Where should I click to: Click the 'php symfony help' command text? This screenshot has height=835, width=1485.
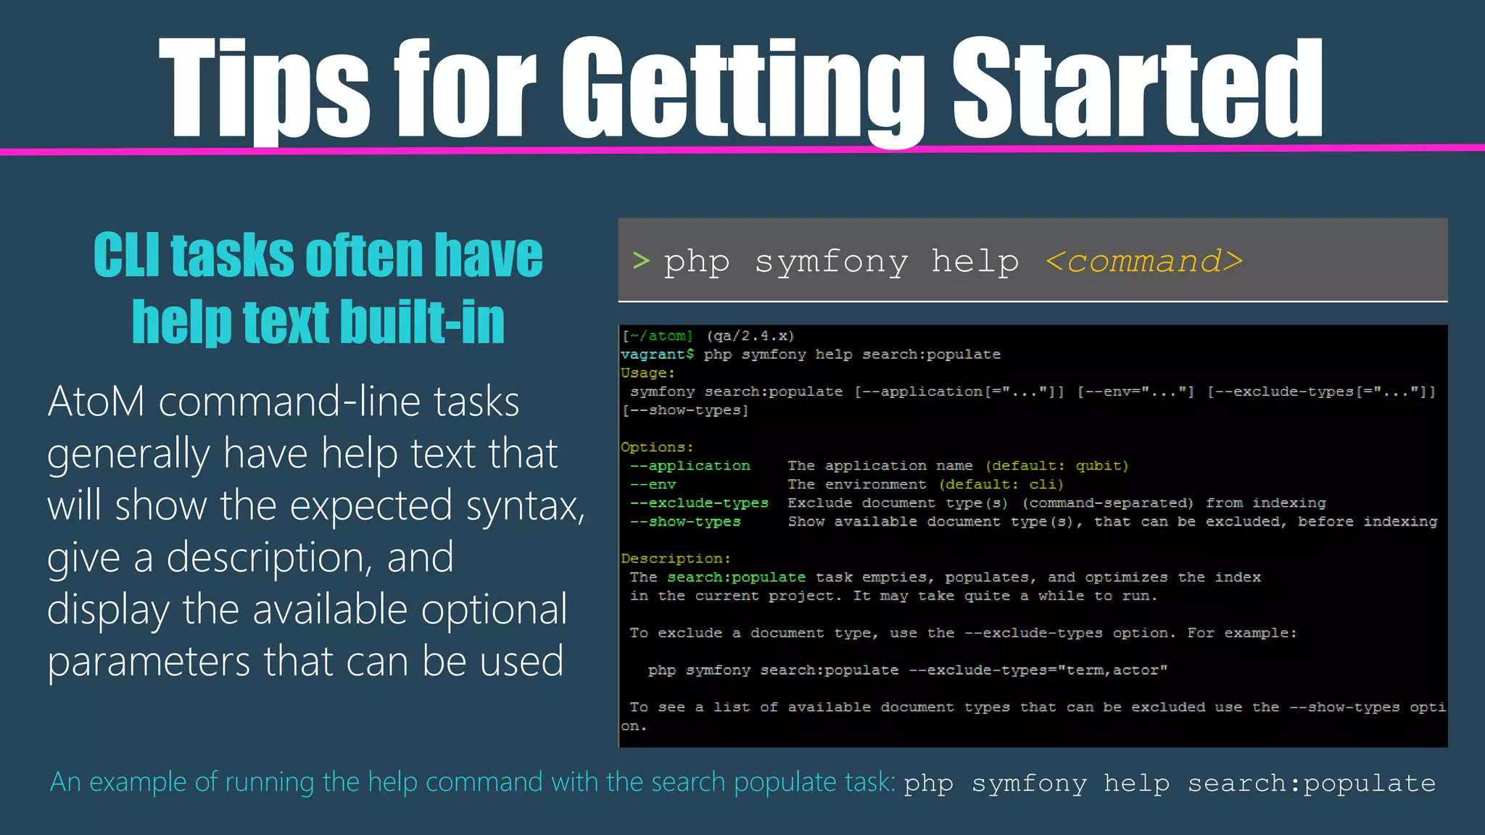tap(841, 262)
